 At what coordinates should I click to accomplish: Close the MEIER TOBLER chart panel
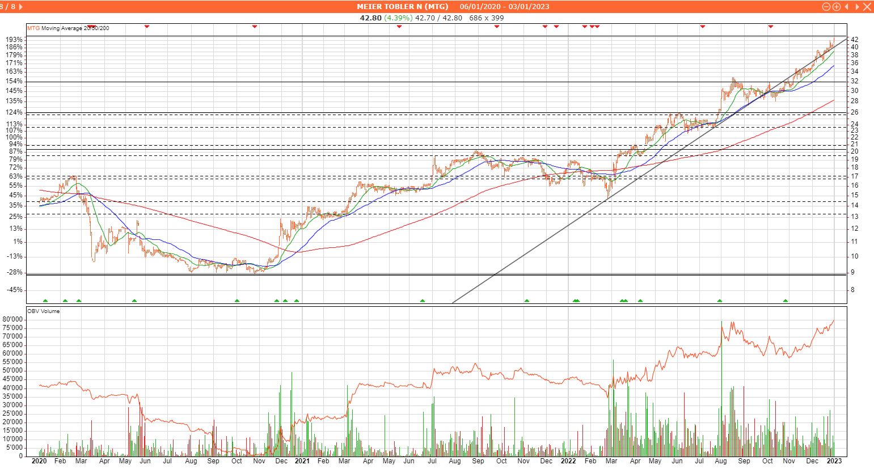click(867, 7)
